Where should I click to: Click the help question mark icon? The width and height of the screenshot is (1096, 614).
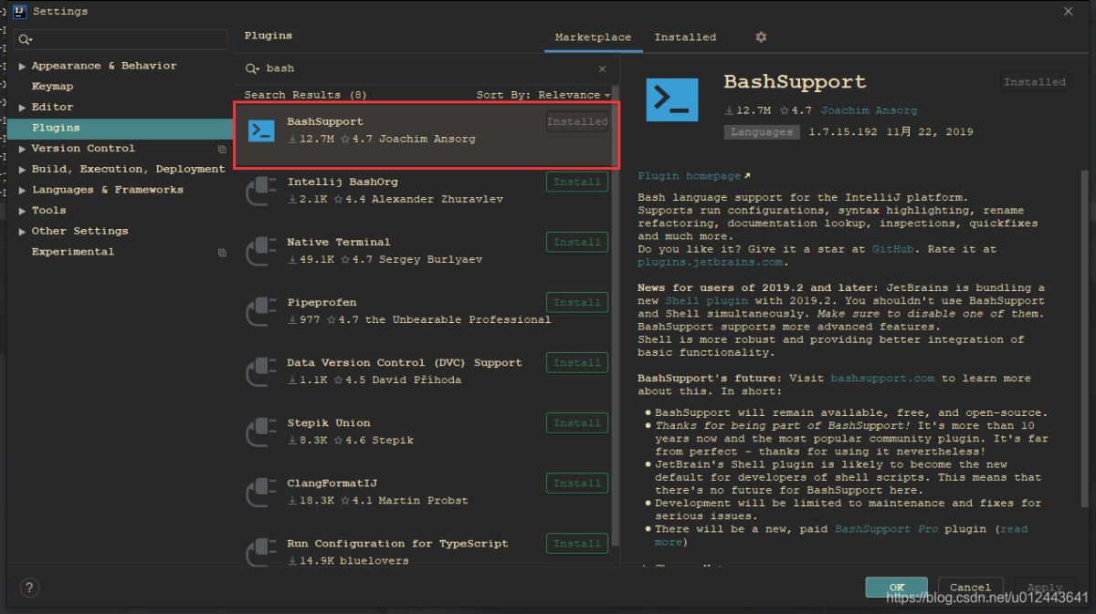pos(28,588)
